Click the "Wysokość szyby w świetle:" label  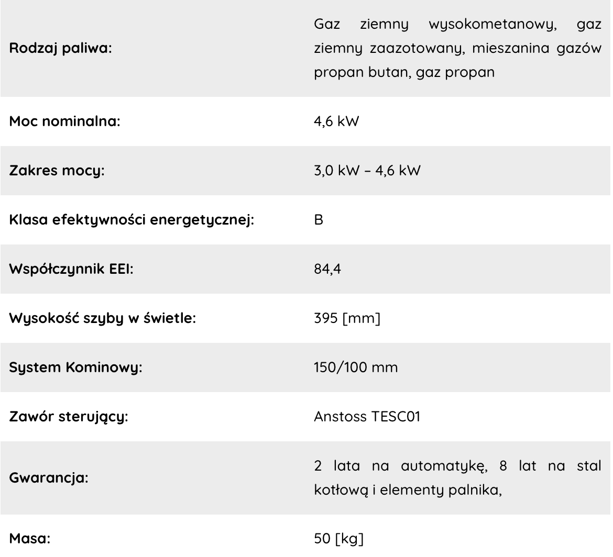(103, 319)
